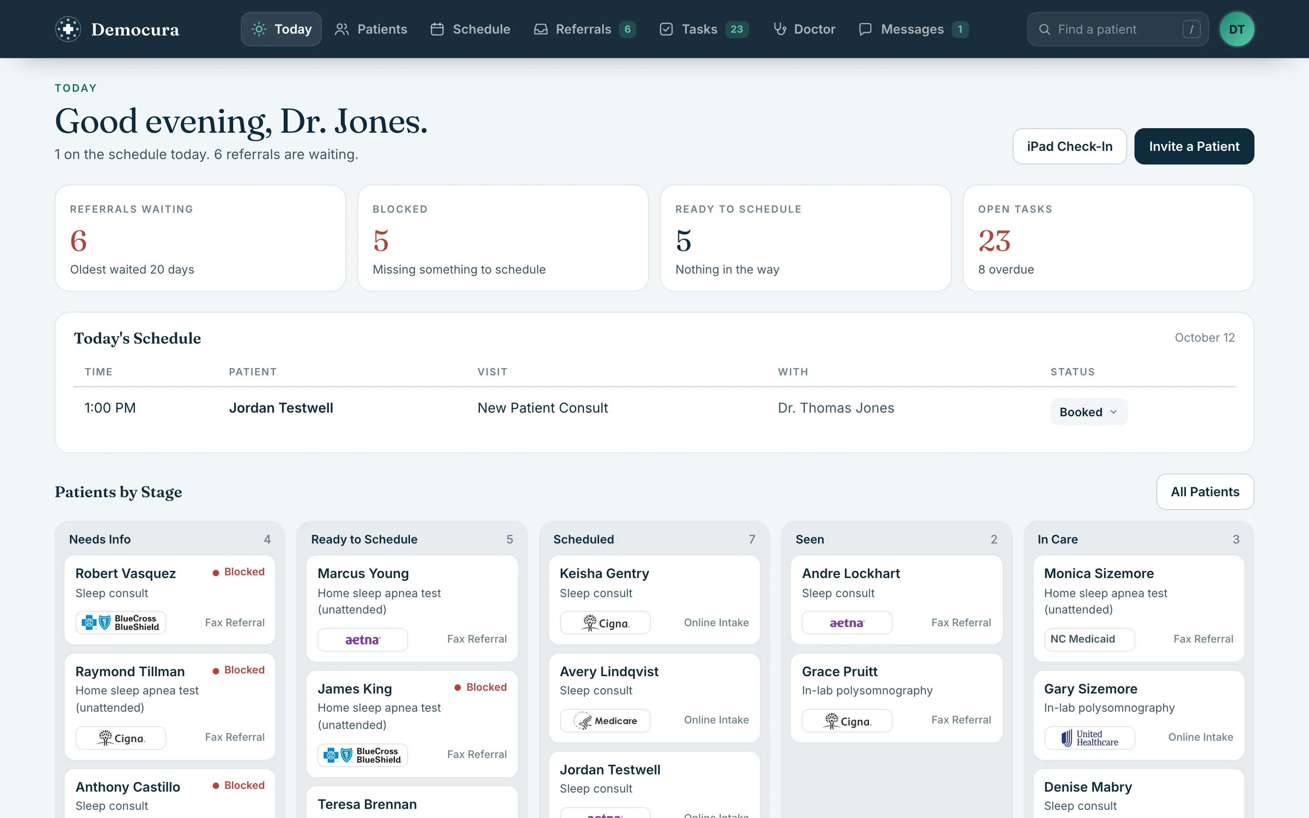Click Medicare badge on Avery Lindqvist card

click(x=605, y=721)
